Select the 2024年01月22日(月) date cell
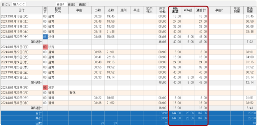Viewport: 257px width, 126px height. coord(22,52)
